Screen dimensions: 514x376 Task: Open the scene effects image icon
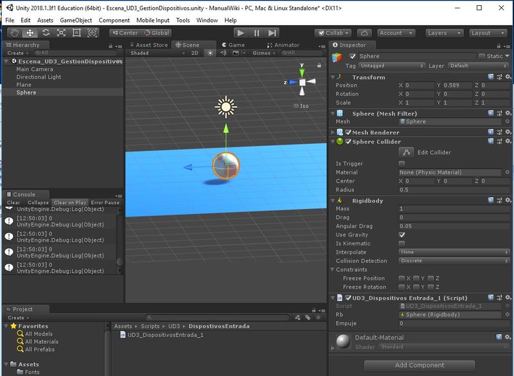coord(236,53)
